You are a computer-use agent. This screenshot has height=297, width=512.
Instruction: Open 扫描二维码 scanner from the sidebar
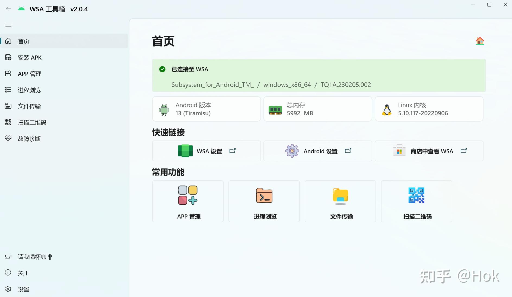[32, 122]
